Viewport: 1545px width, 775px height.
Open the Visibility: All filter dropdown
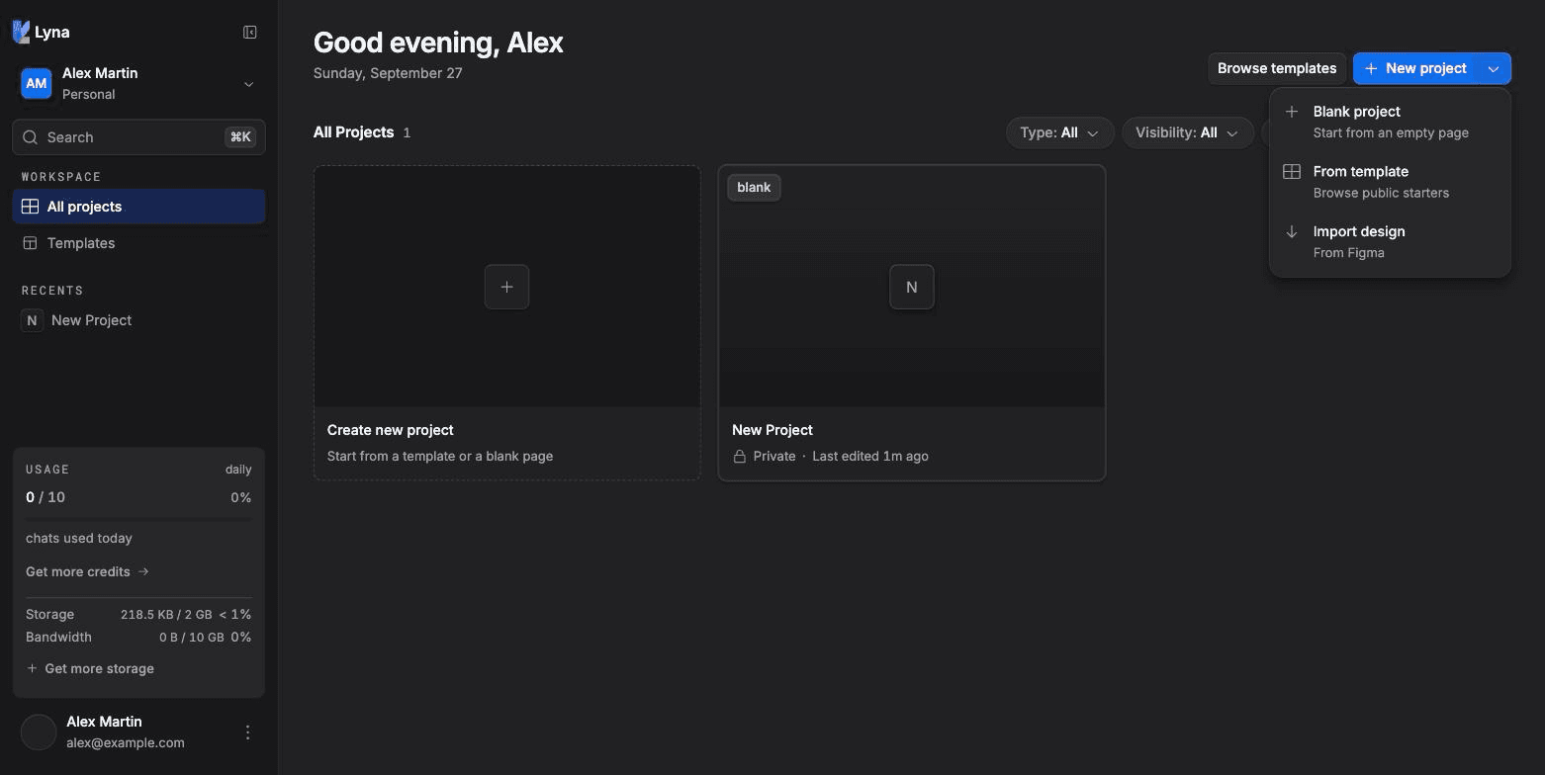click(x=1187, y=132)
